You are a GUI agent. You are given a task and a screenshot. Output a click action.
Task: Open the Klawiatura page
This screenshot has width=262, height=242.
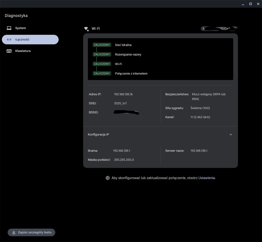click(23, 51)
